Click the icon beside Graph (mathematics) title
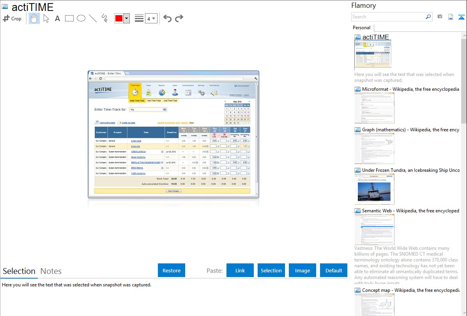 click(x=358, y=130)
